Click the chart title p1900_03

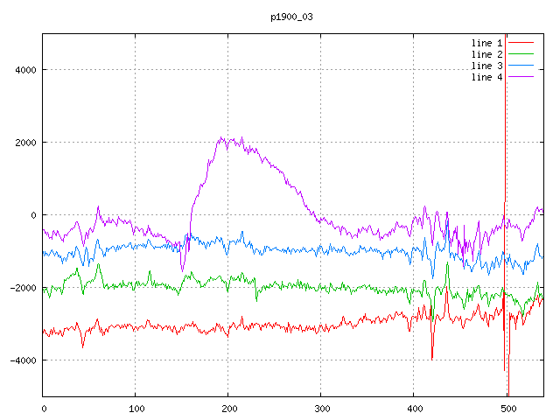point(291,17)
